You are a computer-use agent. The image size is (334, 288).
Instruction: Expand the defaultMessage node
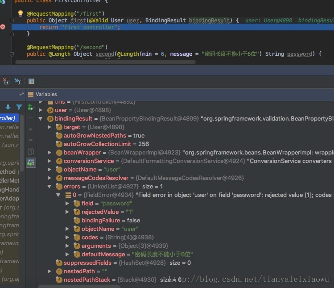[67, 255]
